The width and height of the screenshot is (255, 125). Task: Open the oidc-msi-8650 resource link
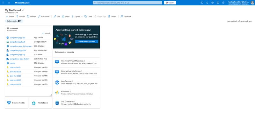pyautogui.click(x=15, y=76)
